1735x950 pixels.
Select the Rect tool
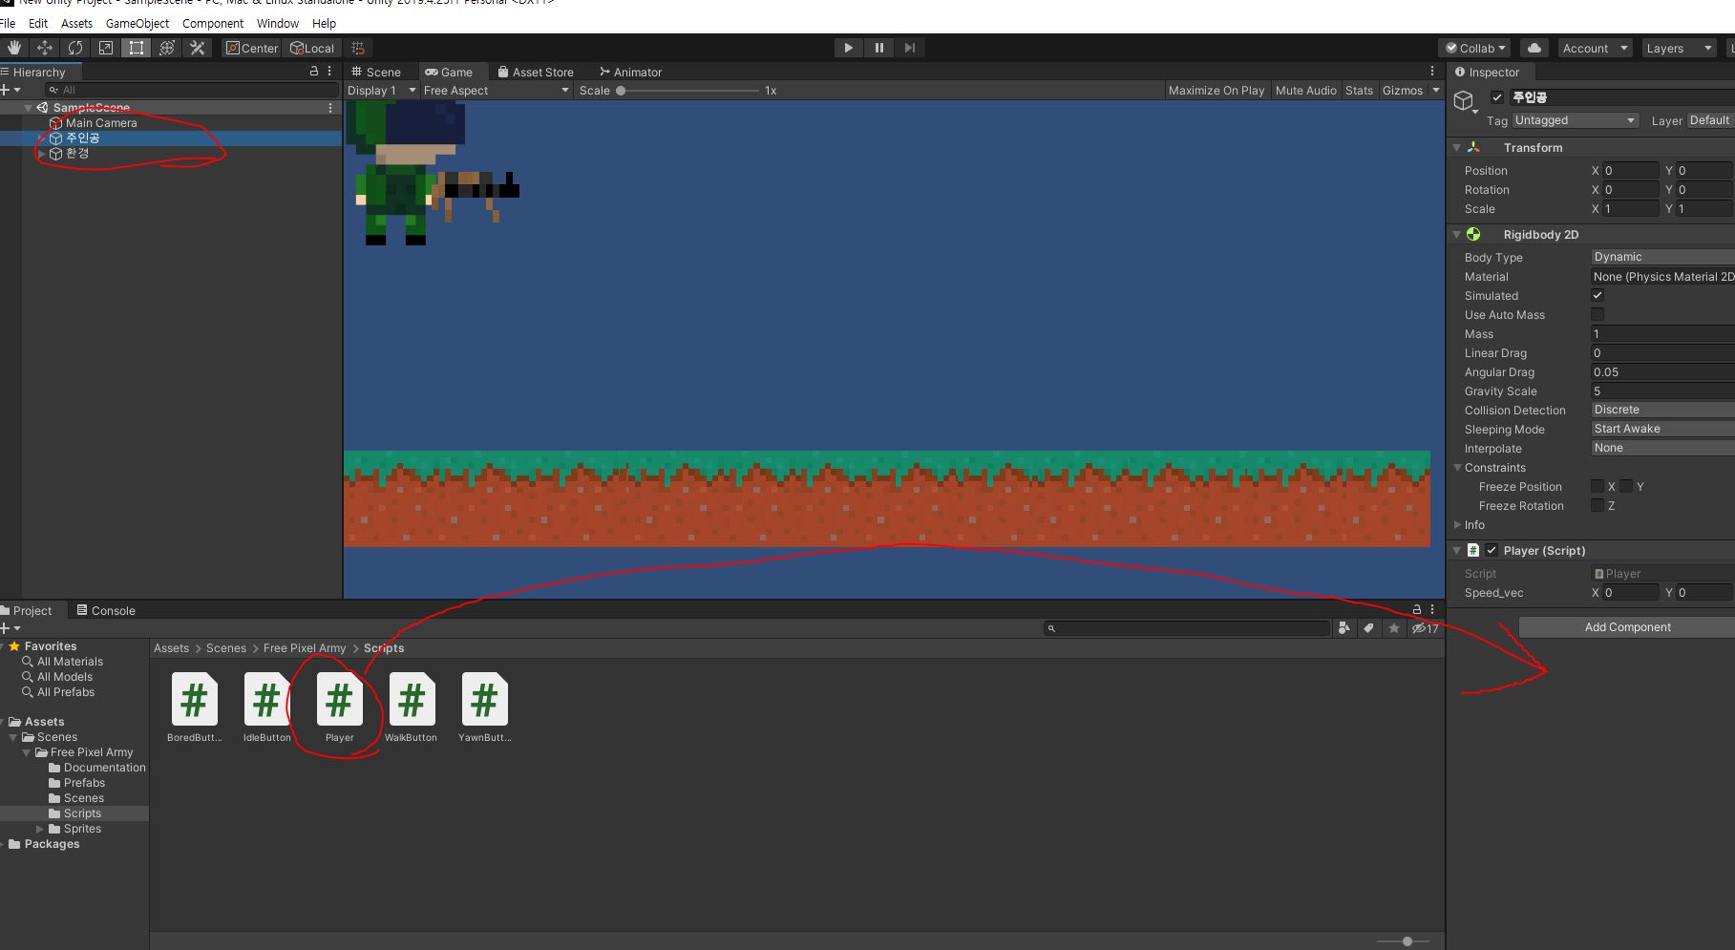(137, 48)
